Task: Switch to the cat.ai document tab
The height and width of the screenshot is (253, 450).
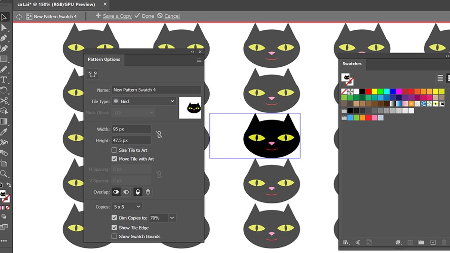Action: (56, 4)
